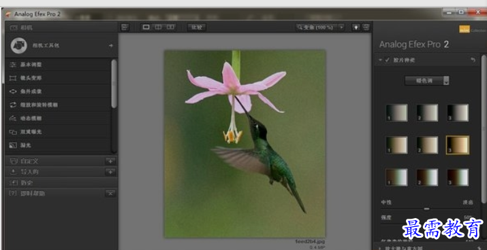Viewport: 487px width, 250px height.
Task: Select first row film swatch 2
Action: (427, 113)
